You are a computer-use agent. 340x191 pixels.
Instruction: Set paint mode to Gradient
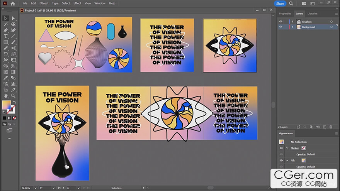[x=9, y=118]
